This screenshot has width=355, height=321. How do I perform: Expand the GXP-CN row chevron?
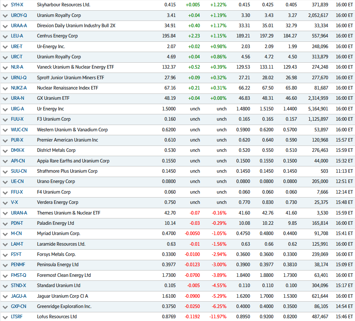(5, 307)
